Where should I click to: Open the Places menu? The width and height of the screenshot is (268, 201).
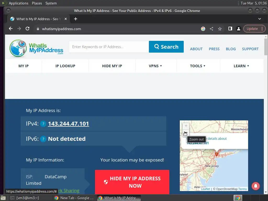[37, 3]
